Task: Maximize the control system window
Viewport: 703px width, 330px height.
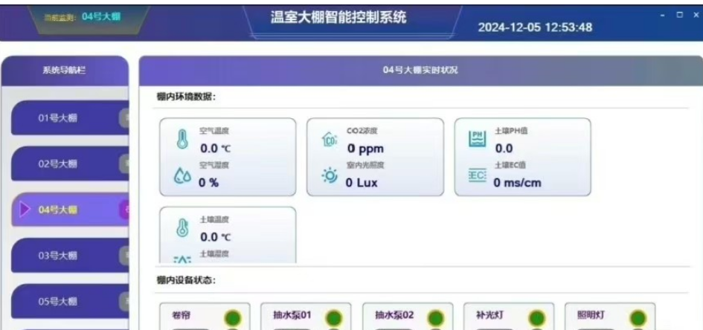Action: click(680, 15)
